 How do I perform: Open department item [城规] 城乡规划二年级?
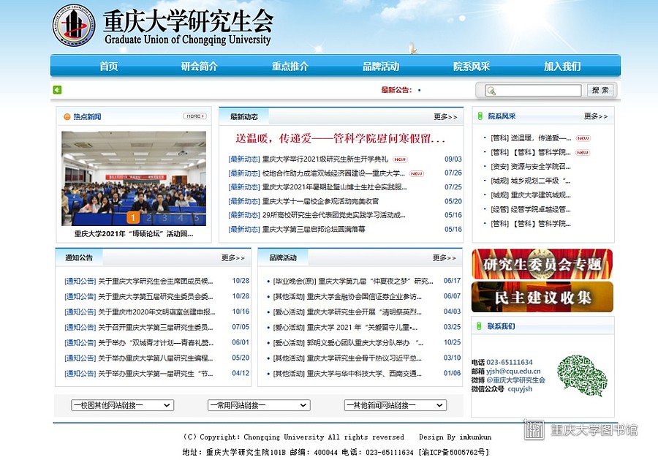531,181
